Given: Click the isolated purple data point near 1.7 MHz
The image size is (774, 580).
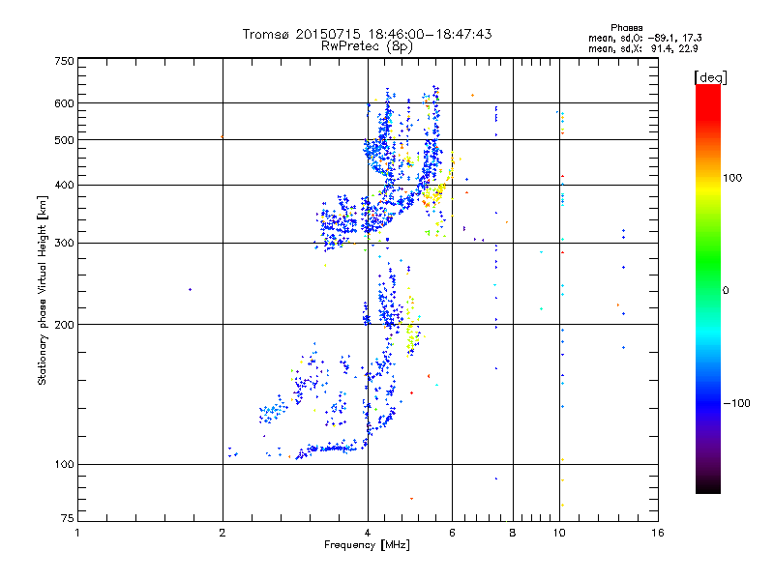Looking at the screenshot, I should (x=191, y=289).
